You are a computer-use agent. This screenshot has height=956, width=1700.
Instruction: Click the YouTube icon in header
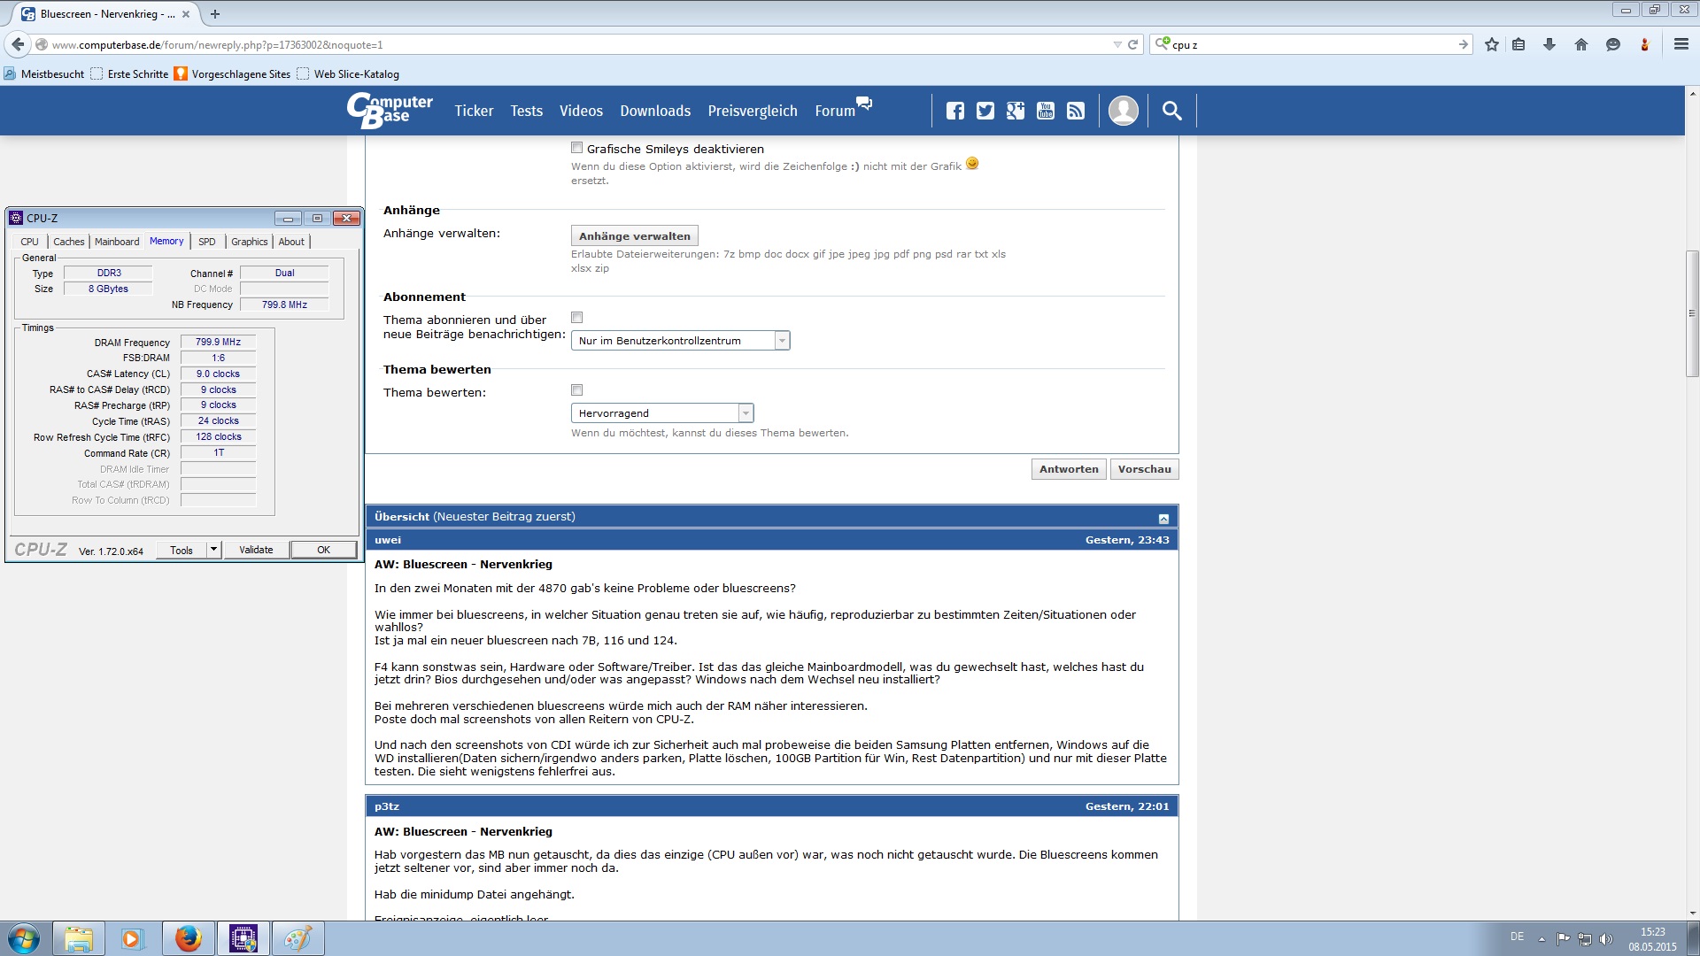point(1046,111)
